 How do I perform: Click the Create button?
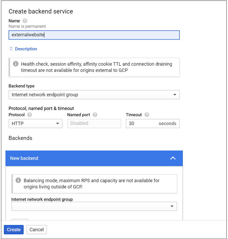(13, 229)
